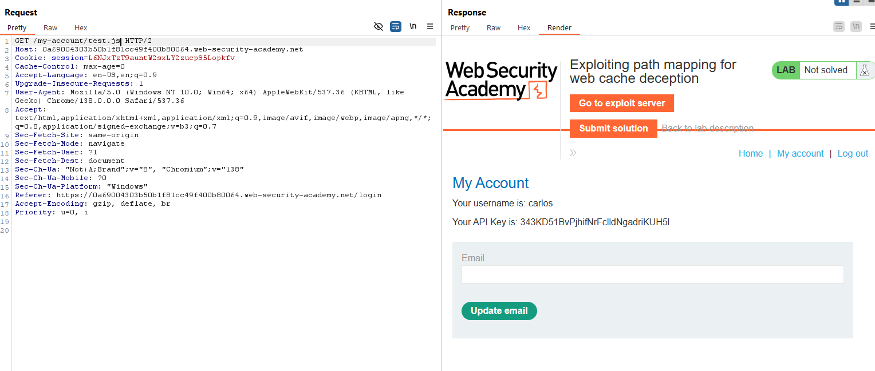Toggle hidden characters eye icon in Request

pos(378,27)
